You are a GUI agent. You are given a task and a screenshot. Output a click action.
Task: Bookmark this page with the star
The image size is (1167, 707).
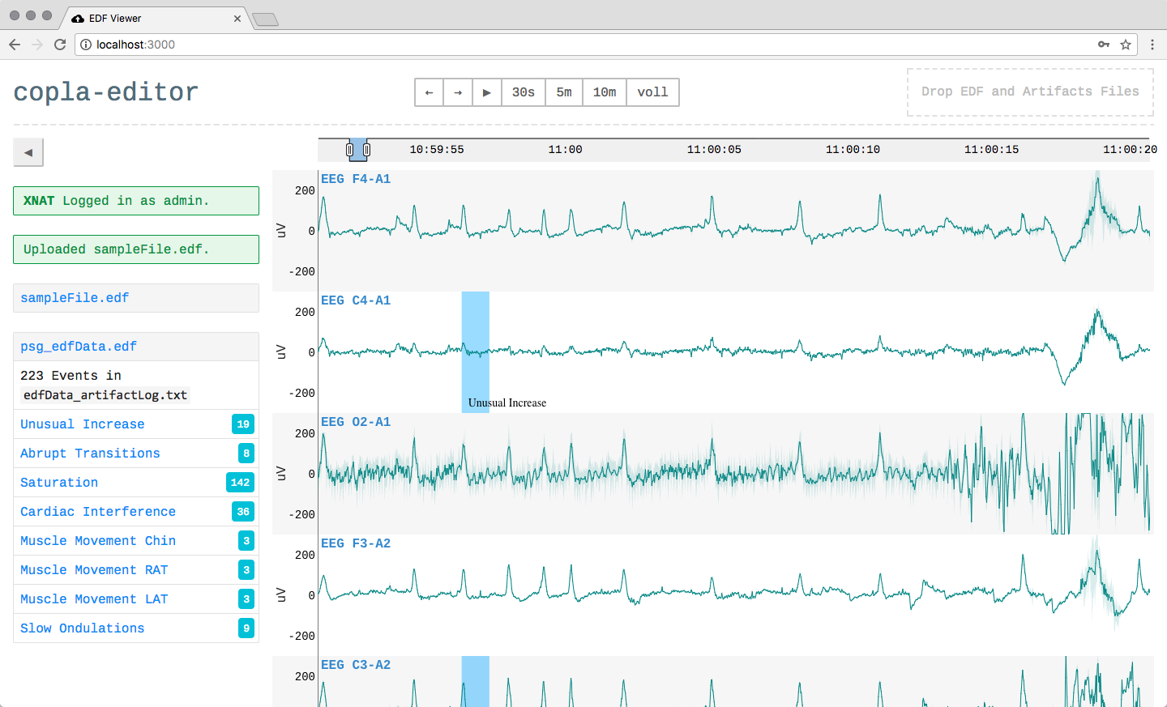coord(1126,45)
